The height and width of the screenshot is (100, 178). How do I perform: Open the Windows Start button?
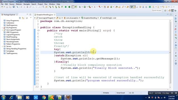(3, 97)
